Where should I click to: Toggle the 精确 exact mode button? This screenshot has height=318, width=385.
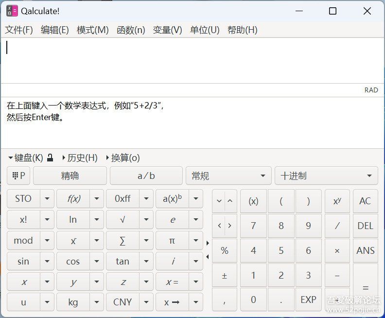(x=70, y=176)
